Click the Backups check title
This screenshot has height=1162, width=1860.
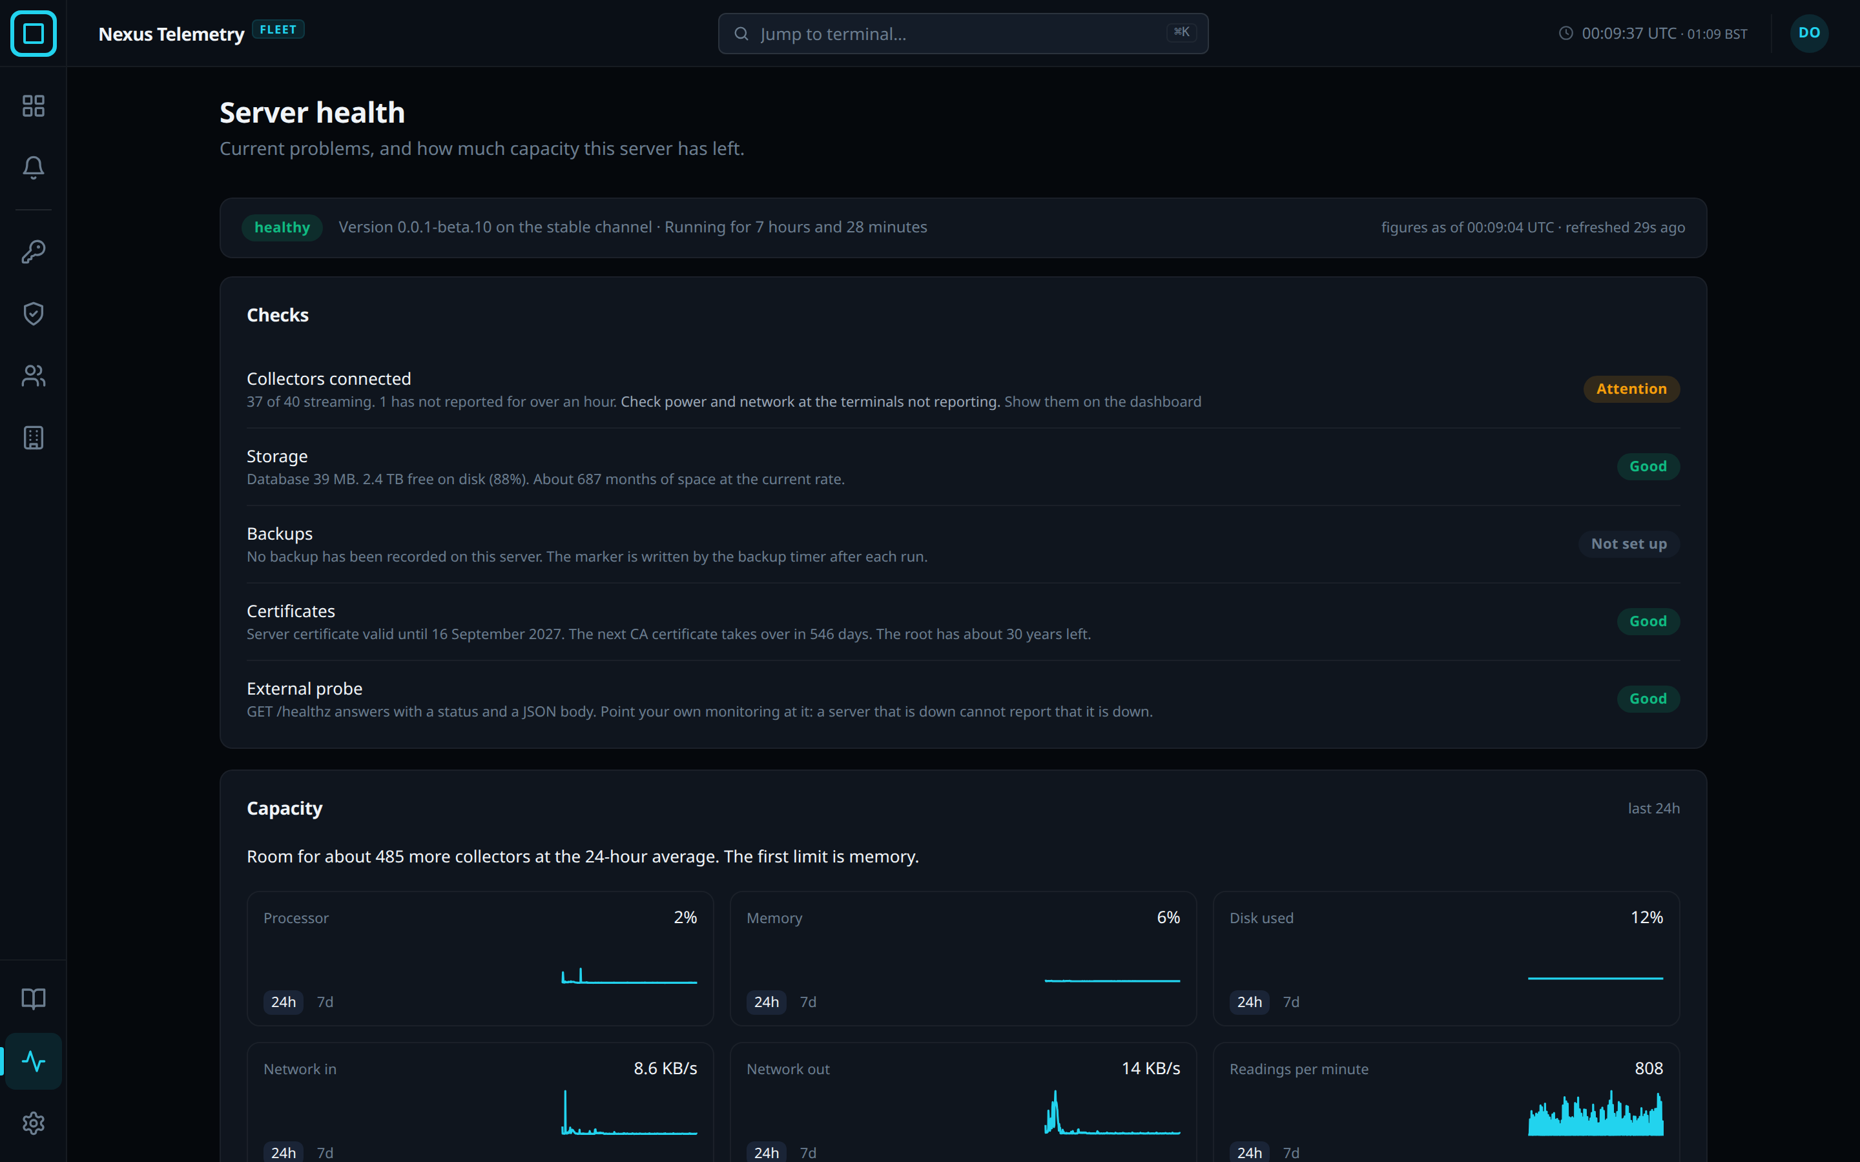click(280, 533)
